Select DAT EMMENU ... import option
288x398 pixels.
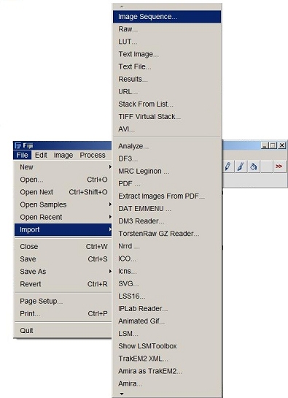tap(167, 208)
